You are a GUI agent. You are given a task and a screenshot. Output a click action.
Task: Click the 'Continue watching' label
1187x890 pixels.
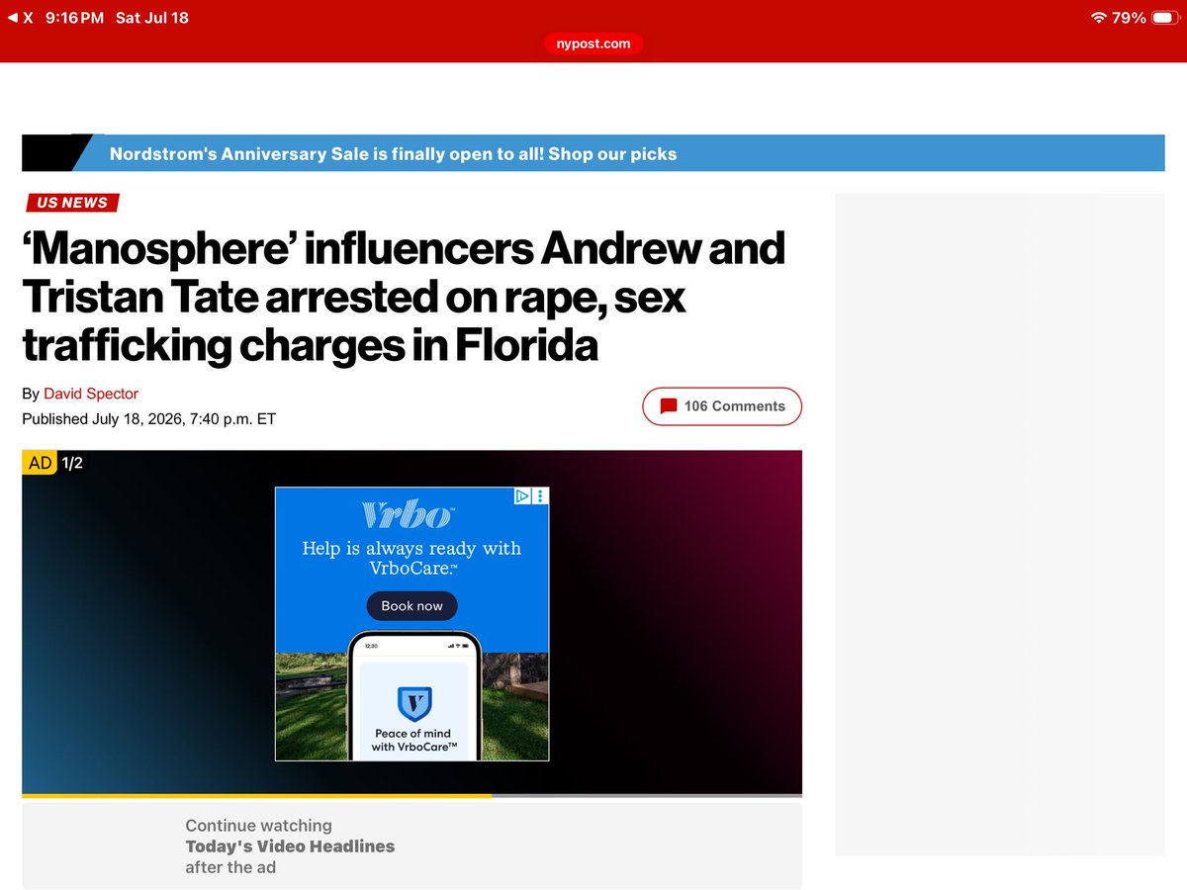258,826
